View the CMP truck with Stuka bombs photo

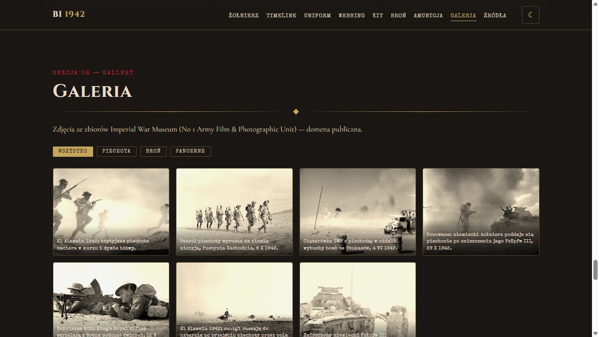tap(358, 212)
